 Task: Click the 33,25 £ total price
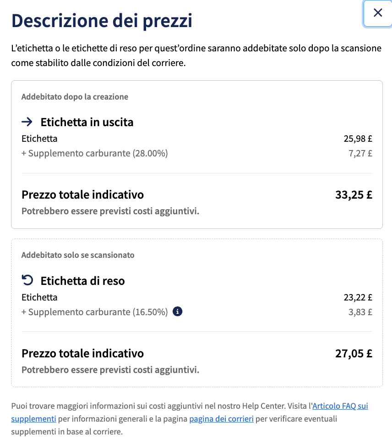click(x=354, y=195)
